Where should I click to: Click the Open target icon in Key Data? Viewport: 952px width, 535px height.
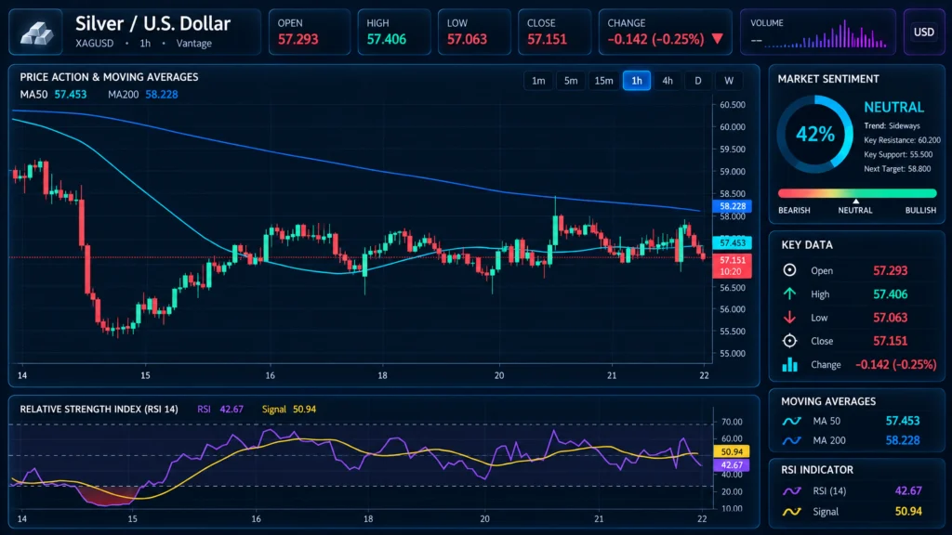coord(789,270)
